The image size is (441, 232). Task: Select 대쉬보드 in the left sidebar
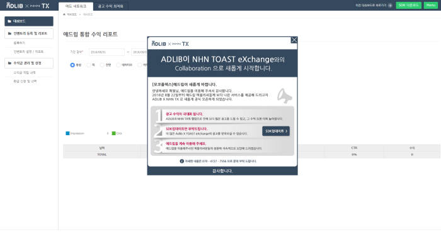[29, 21]
